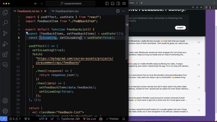Open the #netflix buffering feedback item
The image size is (217, 122).
(x=166, y=65)
